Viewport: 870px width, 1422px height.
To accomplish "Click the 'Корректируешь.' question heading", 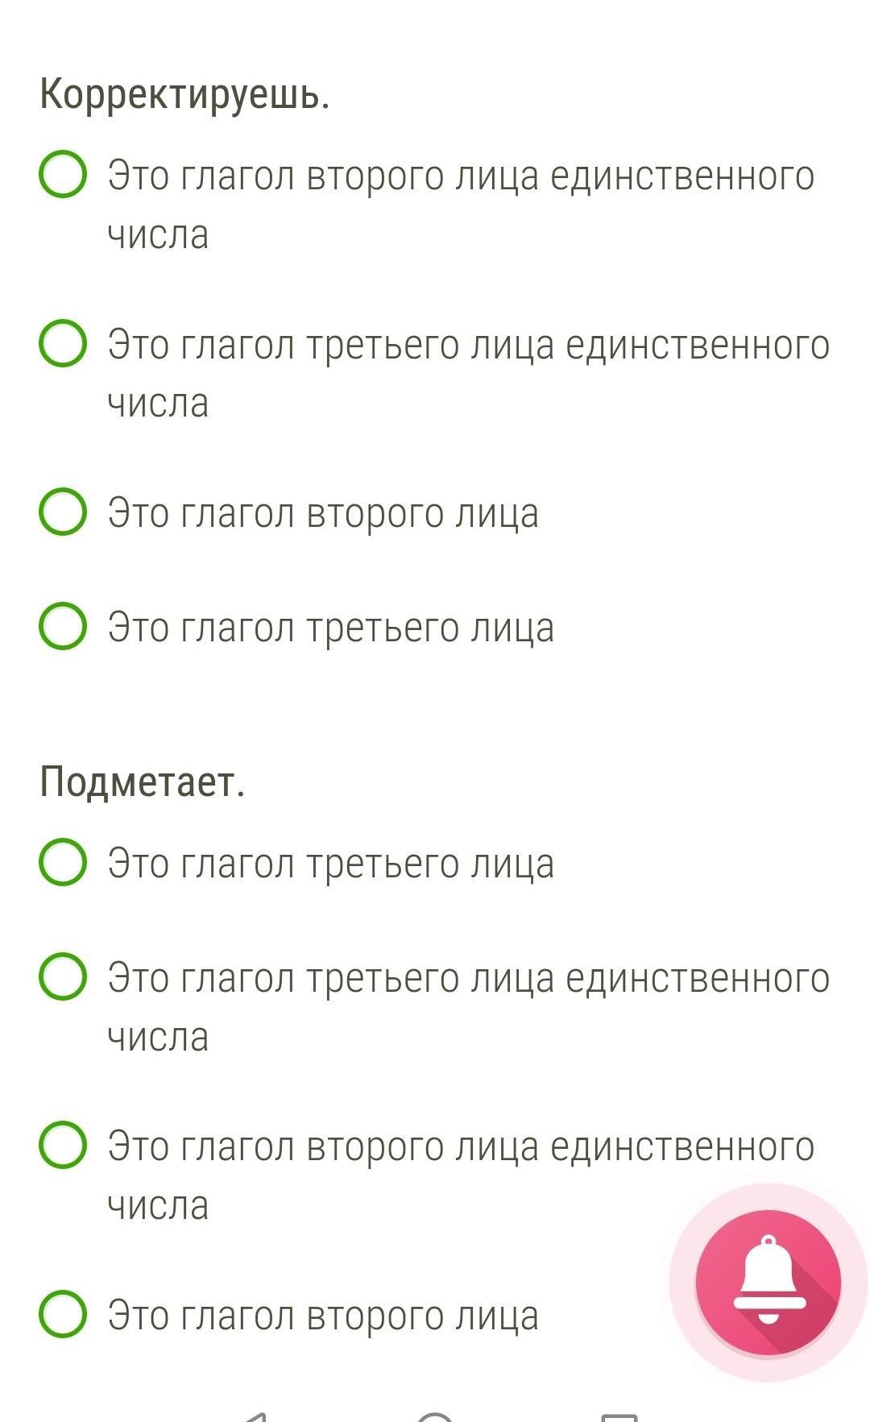I will pos(184,94).
